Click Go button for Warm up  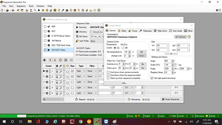[143, 68]
